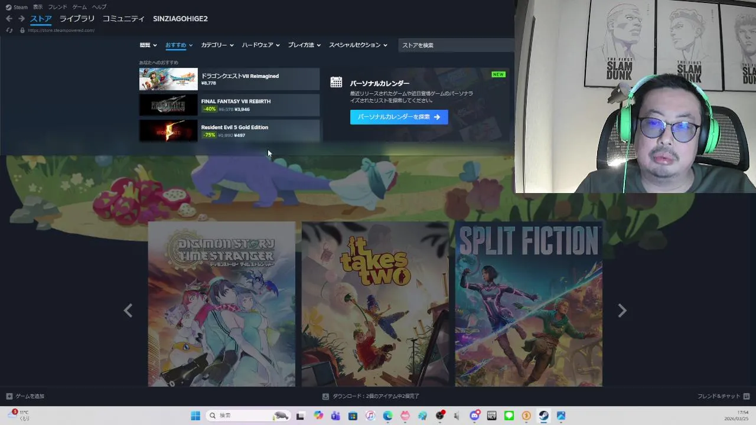
Task: Open LINE from the taskbar
Action: (x=509, y=416)
